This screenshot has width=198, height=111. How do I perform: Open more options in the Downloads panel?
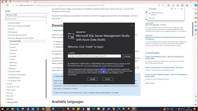click(x=178, y=9)
